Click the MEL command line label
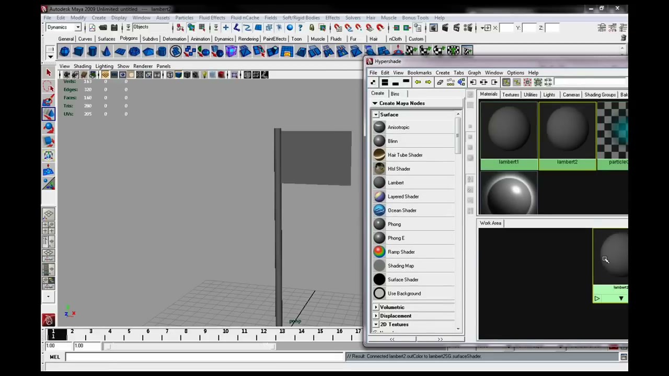The image size is (669, 376). coord(54,357)
